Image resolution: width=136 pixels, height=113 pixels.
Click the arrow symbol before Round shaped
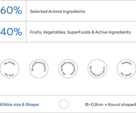click(106, 105)
